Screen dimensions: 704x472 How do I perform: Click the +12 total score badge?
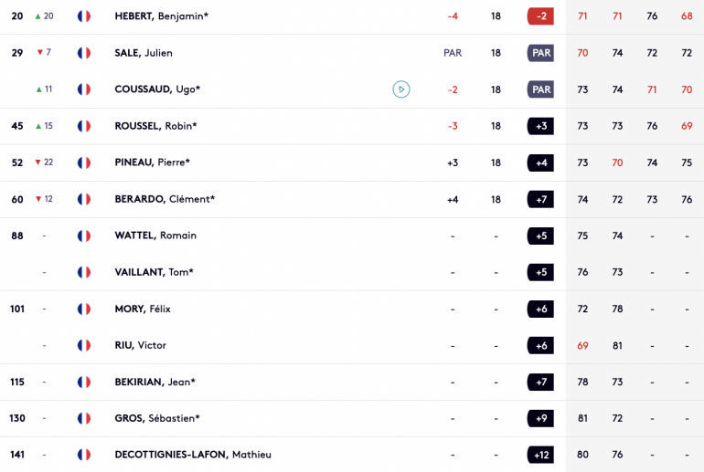point(540,455)
